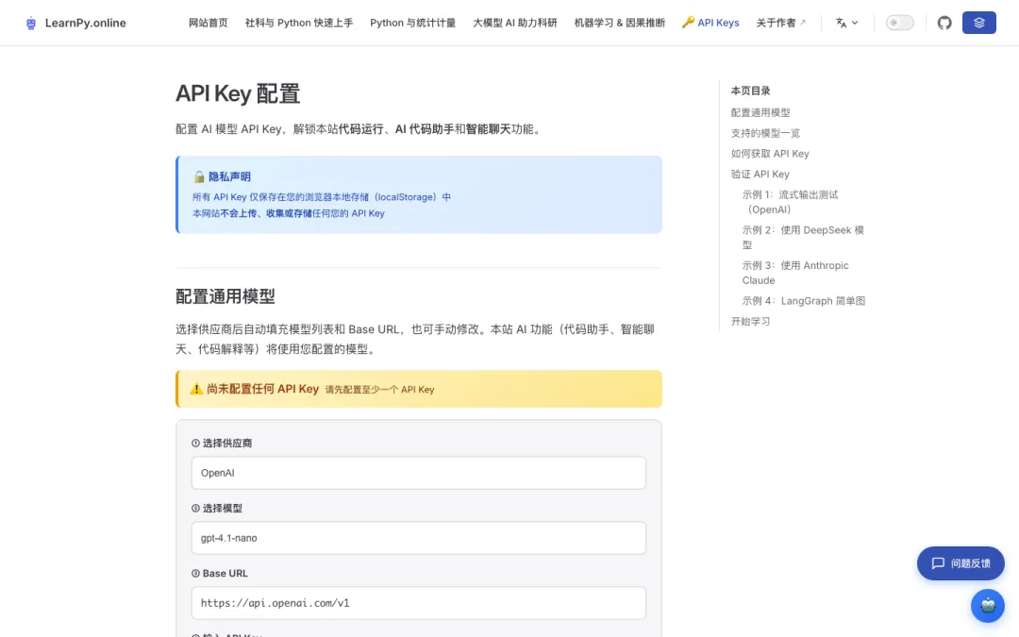Open the 选择模型 gpt-4.1-nano dropdown

coord(419,538)
